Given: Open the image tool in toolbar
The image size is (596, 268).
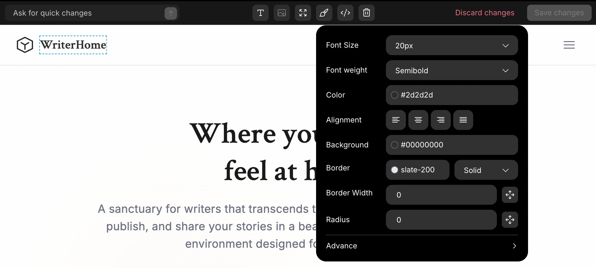Looking at the screenshot, I should click(282, 13).
